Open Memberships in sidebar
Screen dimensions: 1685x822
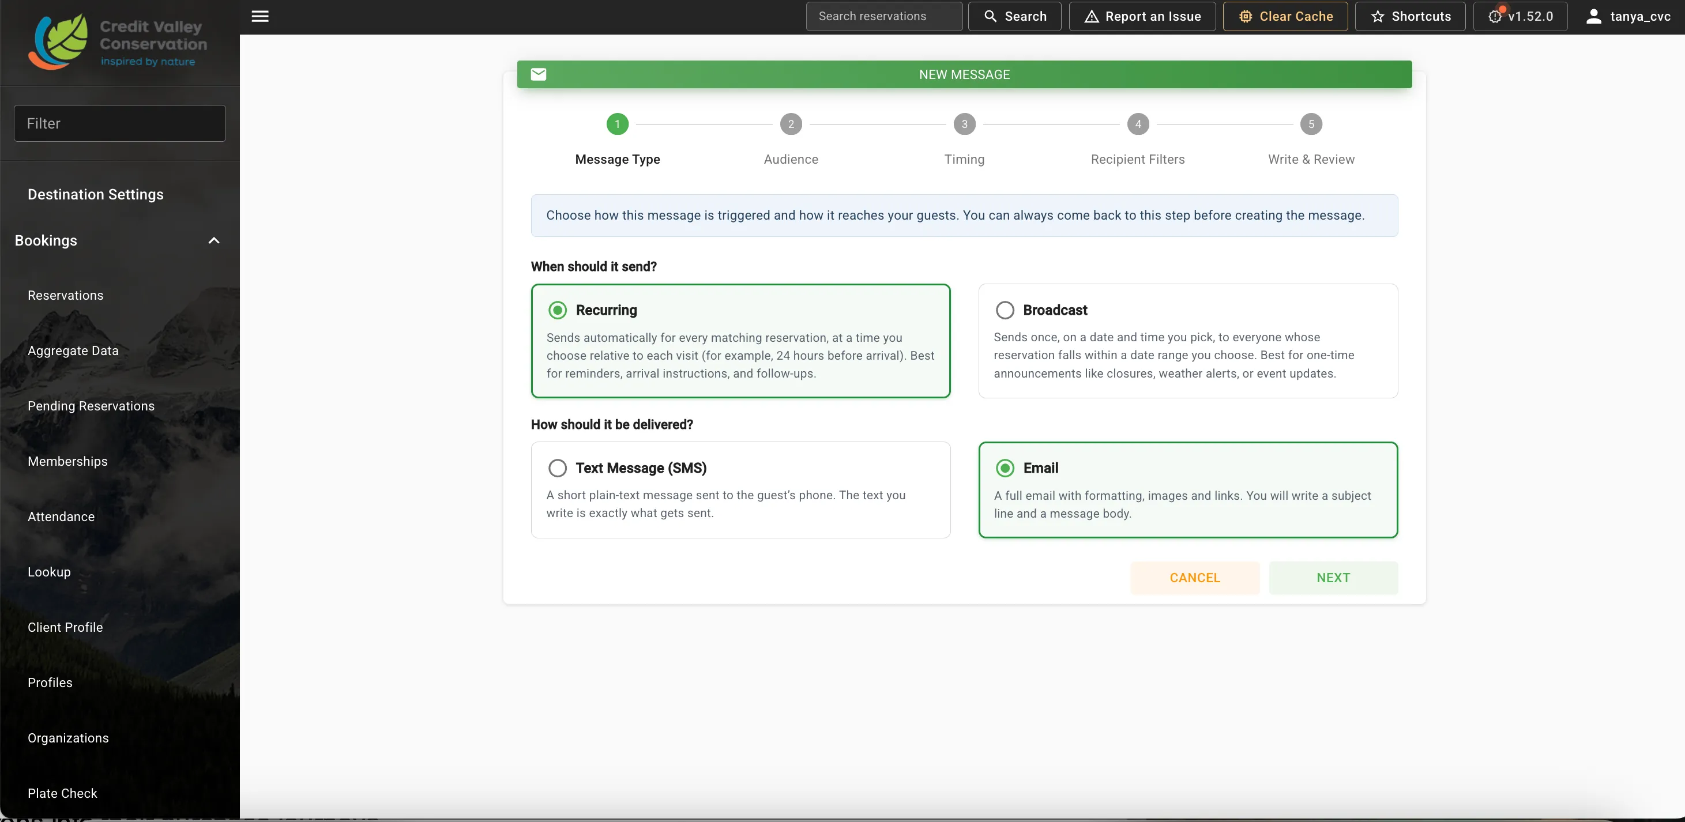pyautogui.click(x=67, y=462)
